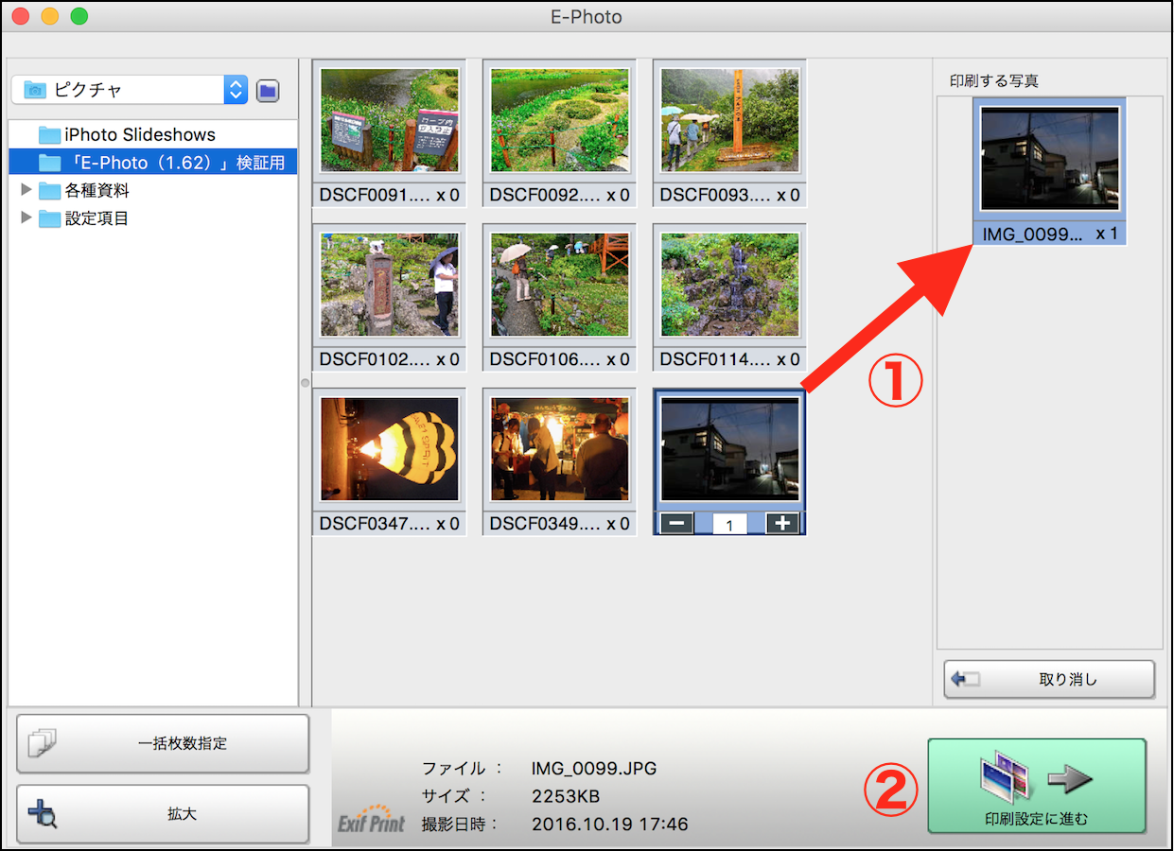This screenshot has height=851, width=1174.
Task: Open the ピクチャ folder dropdown
Action: 130,90
